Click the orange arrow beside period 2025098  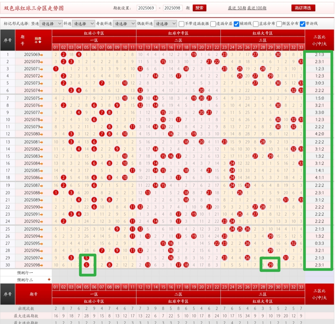pos(42,265)
